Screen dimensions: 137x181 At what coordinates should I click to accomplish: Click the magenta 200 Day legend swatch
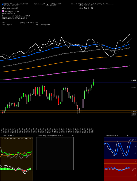(x=3, y=11)
